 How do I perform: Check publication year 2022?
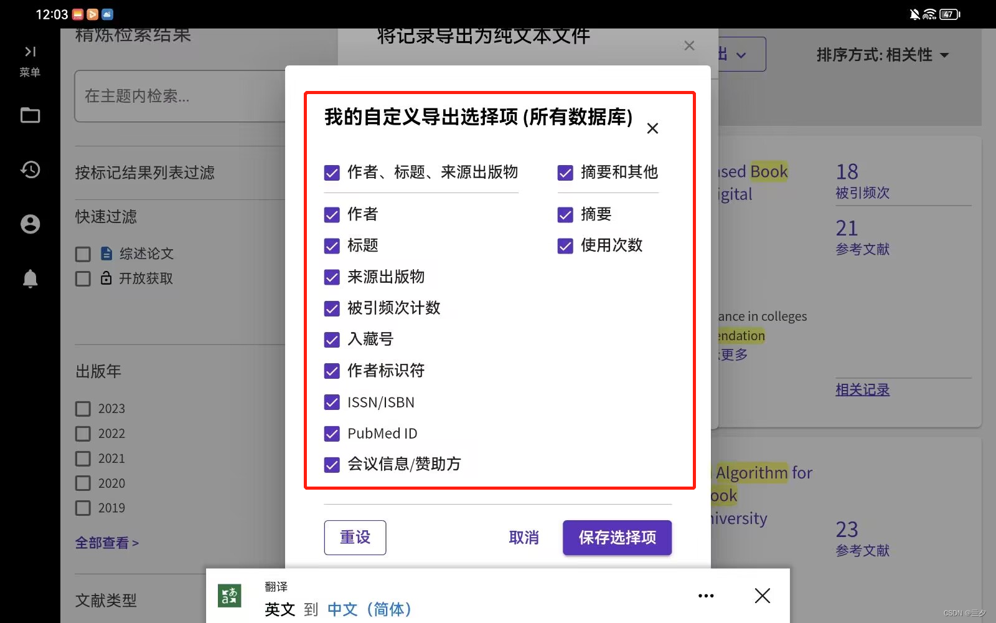tap(83, 434)
